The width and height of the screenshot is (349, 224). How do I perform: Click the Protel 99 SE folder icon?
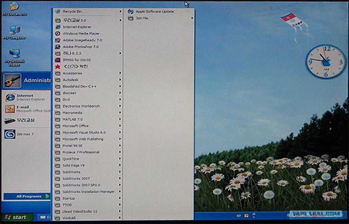[x=58, y=146]
